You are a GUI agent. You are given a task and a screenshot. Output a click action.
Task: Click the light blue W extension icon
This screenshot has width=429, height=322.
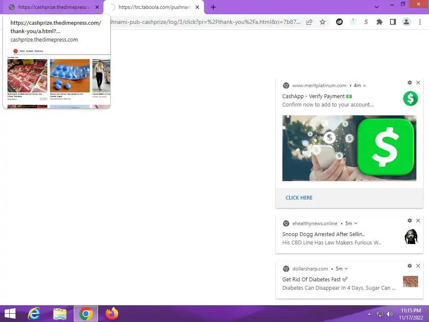(353, 22)
